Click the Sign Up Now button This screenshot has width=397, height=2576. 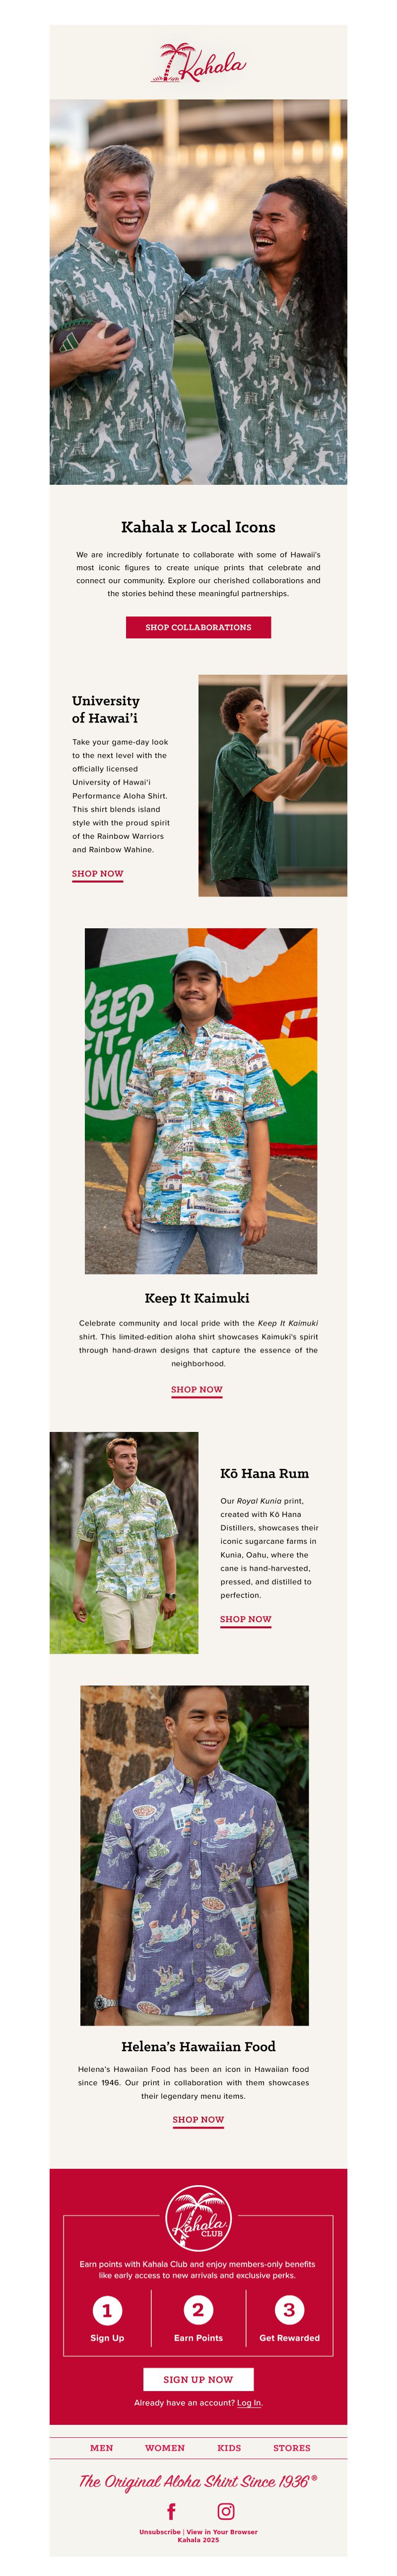[x=198, y=2379]
